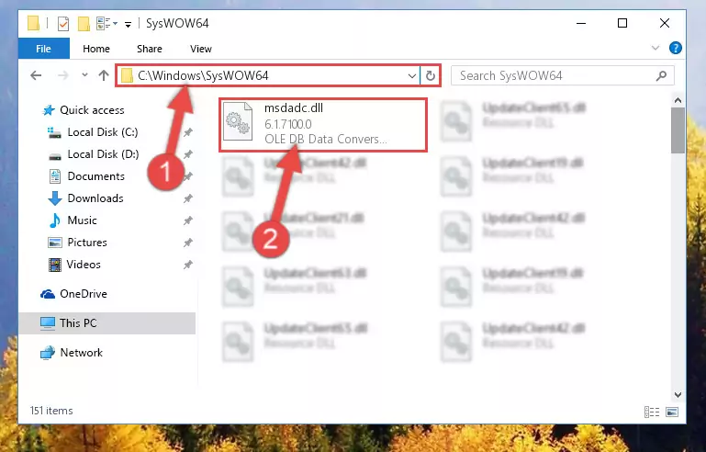
Task: Open Customize Quick Access Toolbar dropdown
Action: pos(129,24)
